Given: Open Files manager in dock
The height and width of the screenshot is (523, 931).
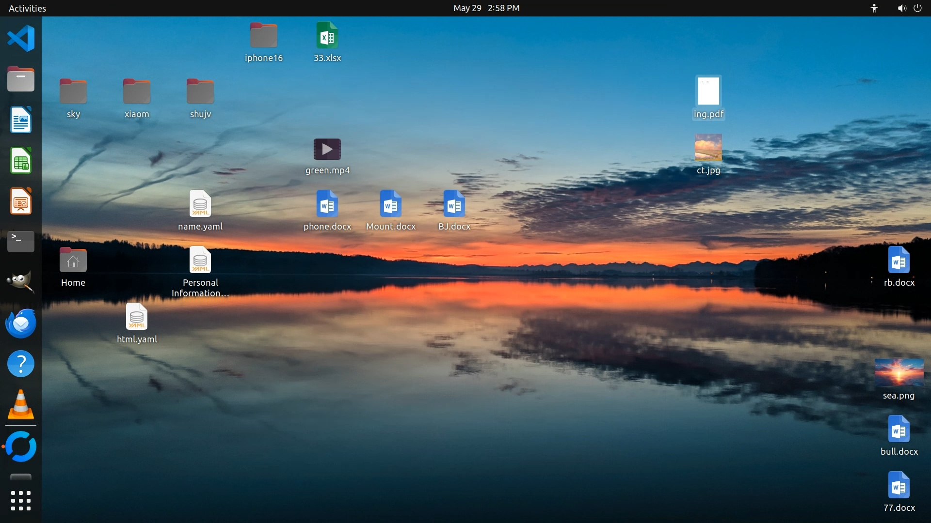Looking at the screenshot, I should pyautogui.click(x=21, y=79).
